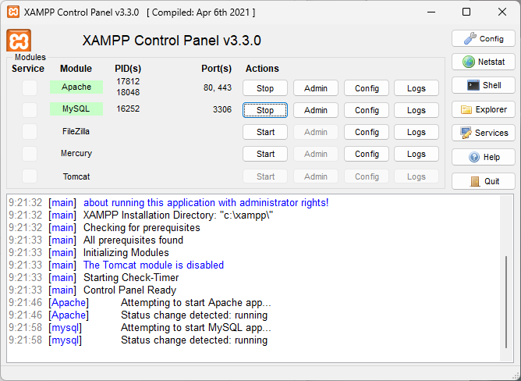The height and width of the screenshot is (381, 521).
Task: Toggle the Apache service checkbox
Action: point(29,88)
